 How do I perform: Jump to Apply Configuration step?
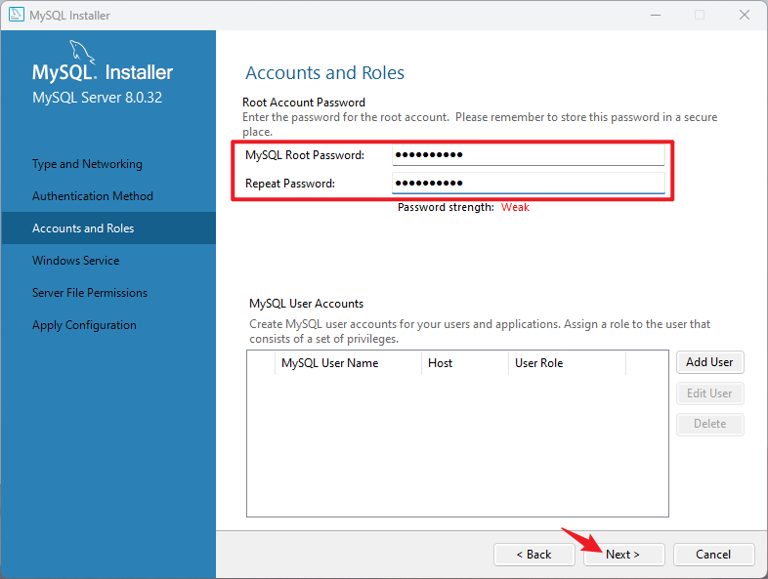(84, 325)
